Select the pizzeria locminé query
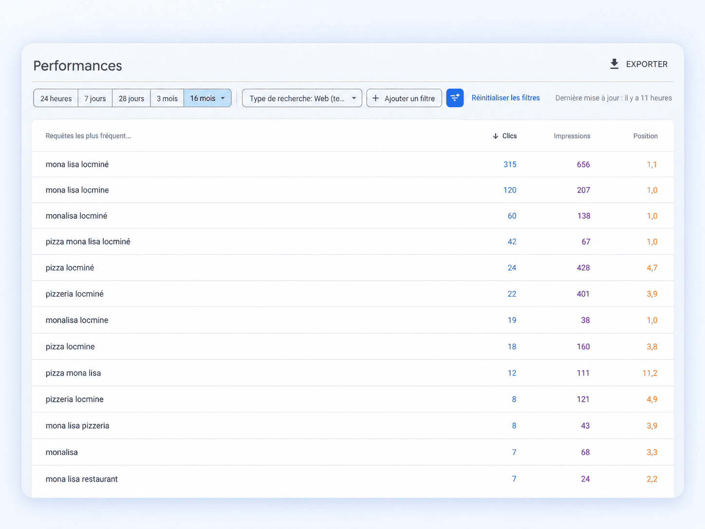The width and height of the screenshot is (705, 529). [74, 294]
